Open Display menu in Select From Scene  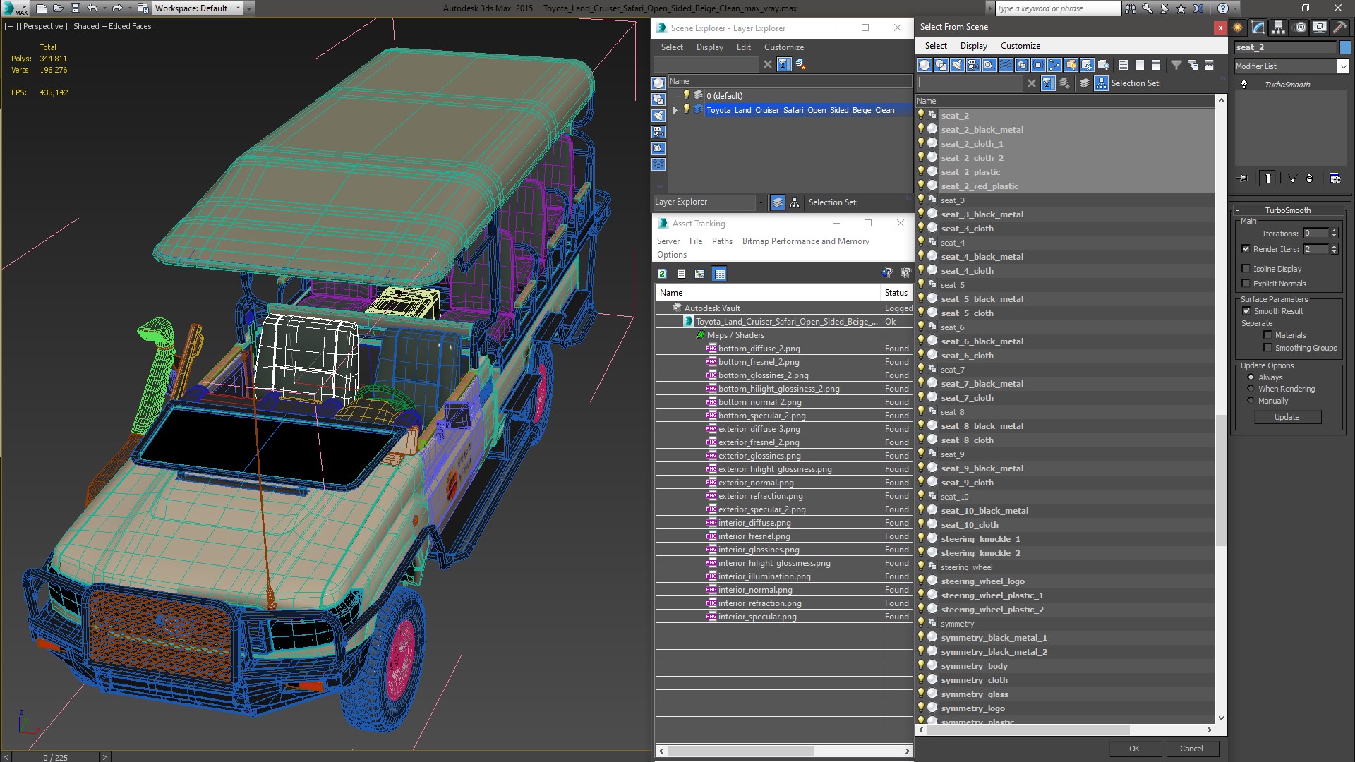click(973, 46)
